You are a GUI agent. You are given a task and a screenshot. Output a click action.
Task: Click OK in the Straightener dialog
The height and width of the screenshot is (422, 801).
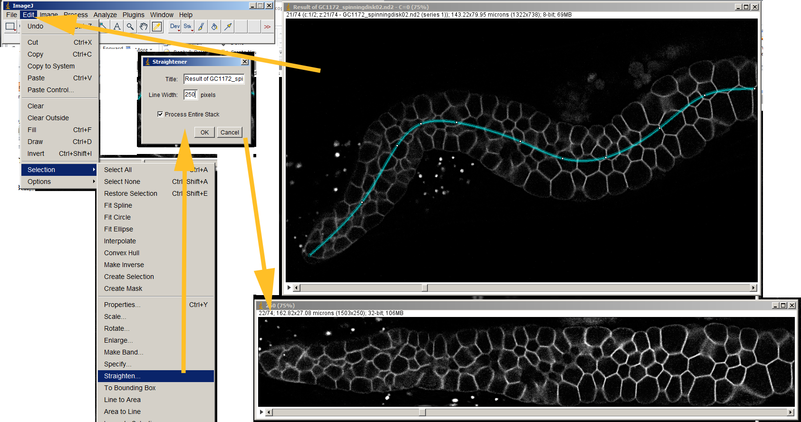[204, 133]
